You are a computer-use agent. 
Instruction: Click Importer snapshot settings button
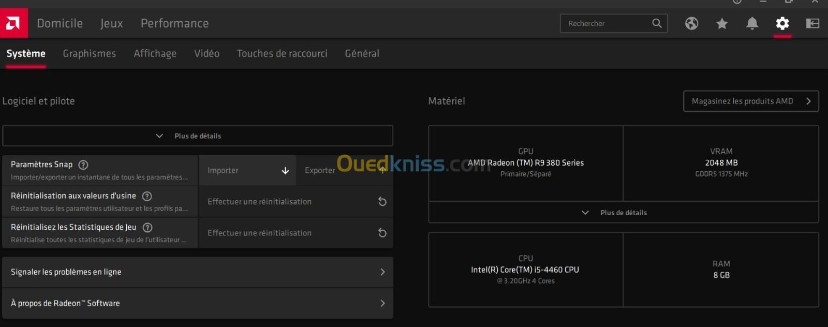tap(247, 170)
